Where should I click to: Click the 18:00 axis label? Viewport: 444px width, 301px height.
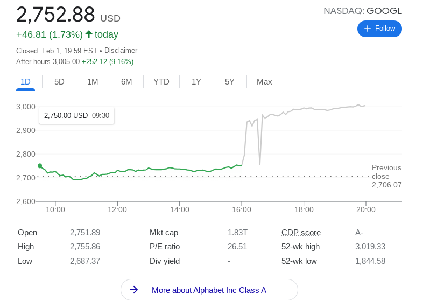click(304, 210)
